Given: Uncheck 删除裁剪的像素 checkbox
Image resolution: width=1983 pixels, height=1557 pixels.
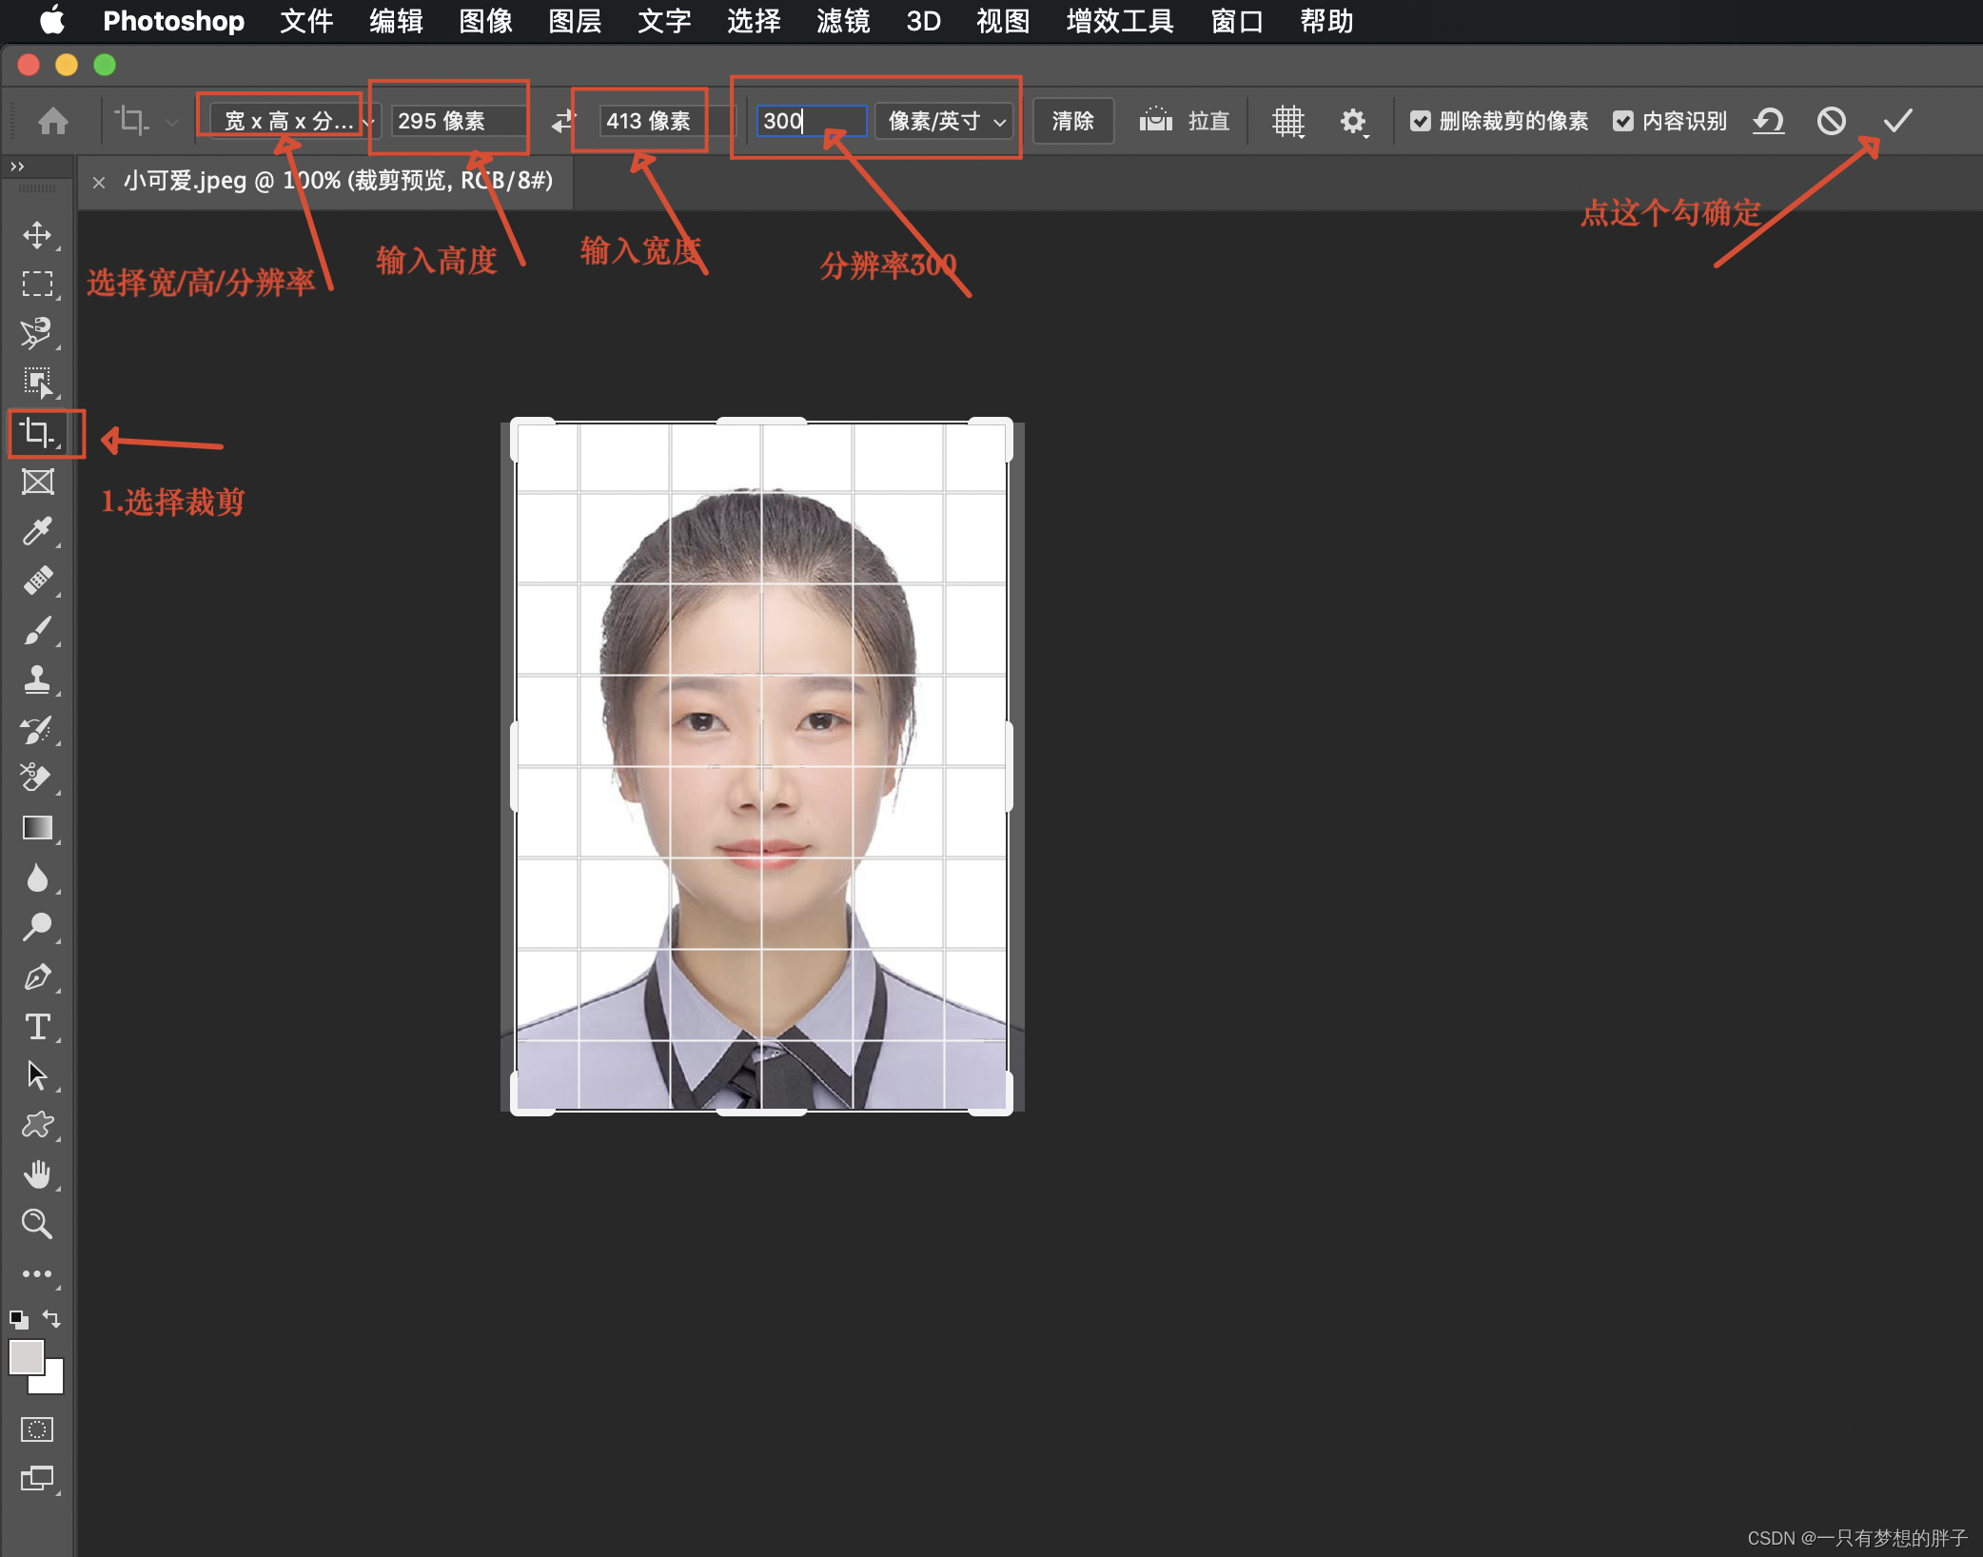Looking at the screenshot, I should (1420, 121).
